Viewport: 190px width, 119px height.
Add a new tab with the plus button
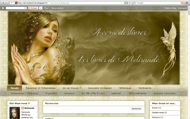coord(12,3)
